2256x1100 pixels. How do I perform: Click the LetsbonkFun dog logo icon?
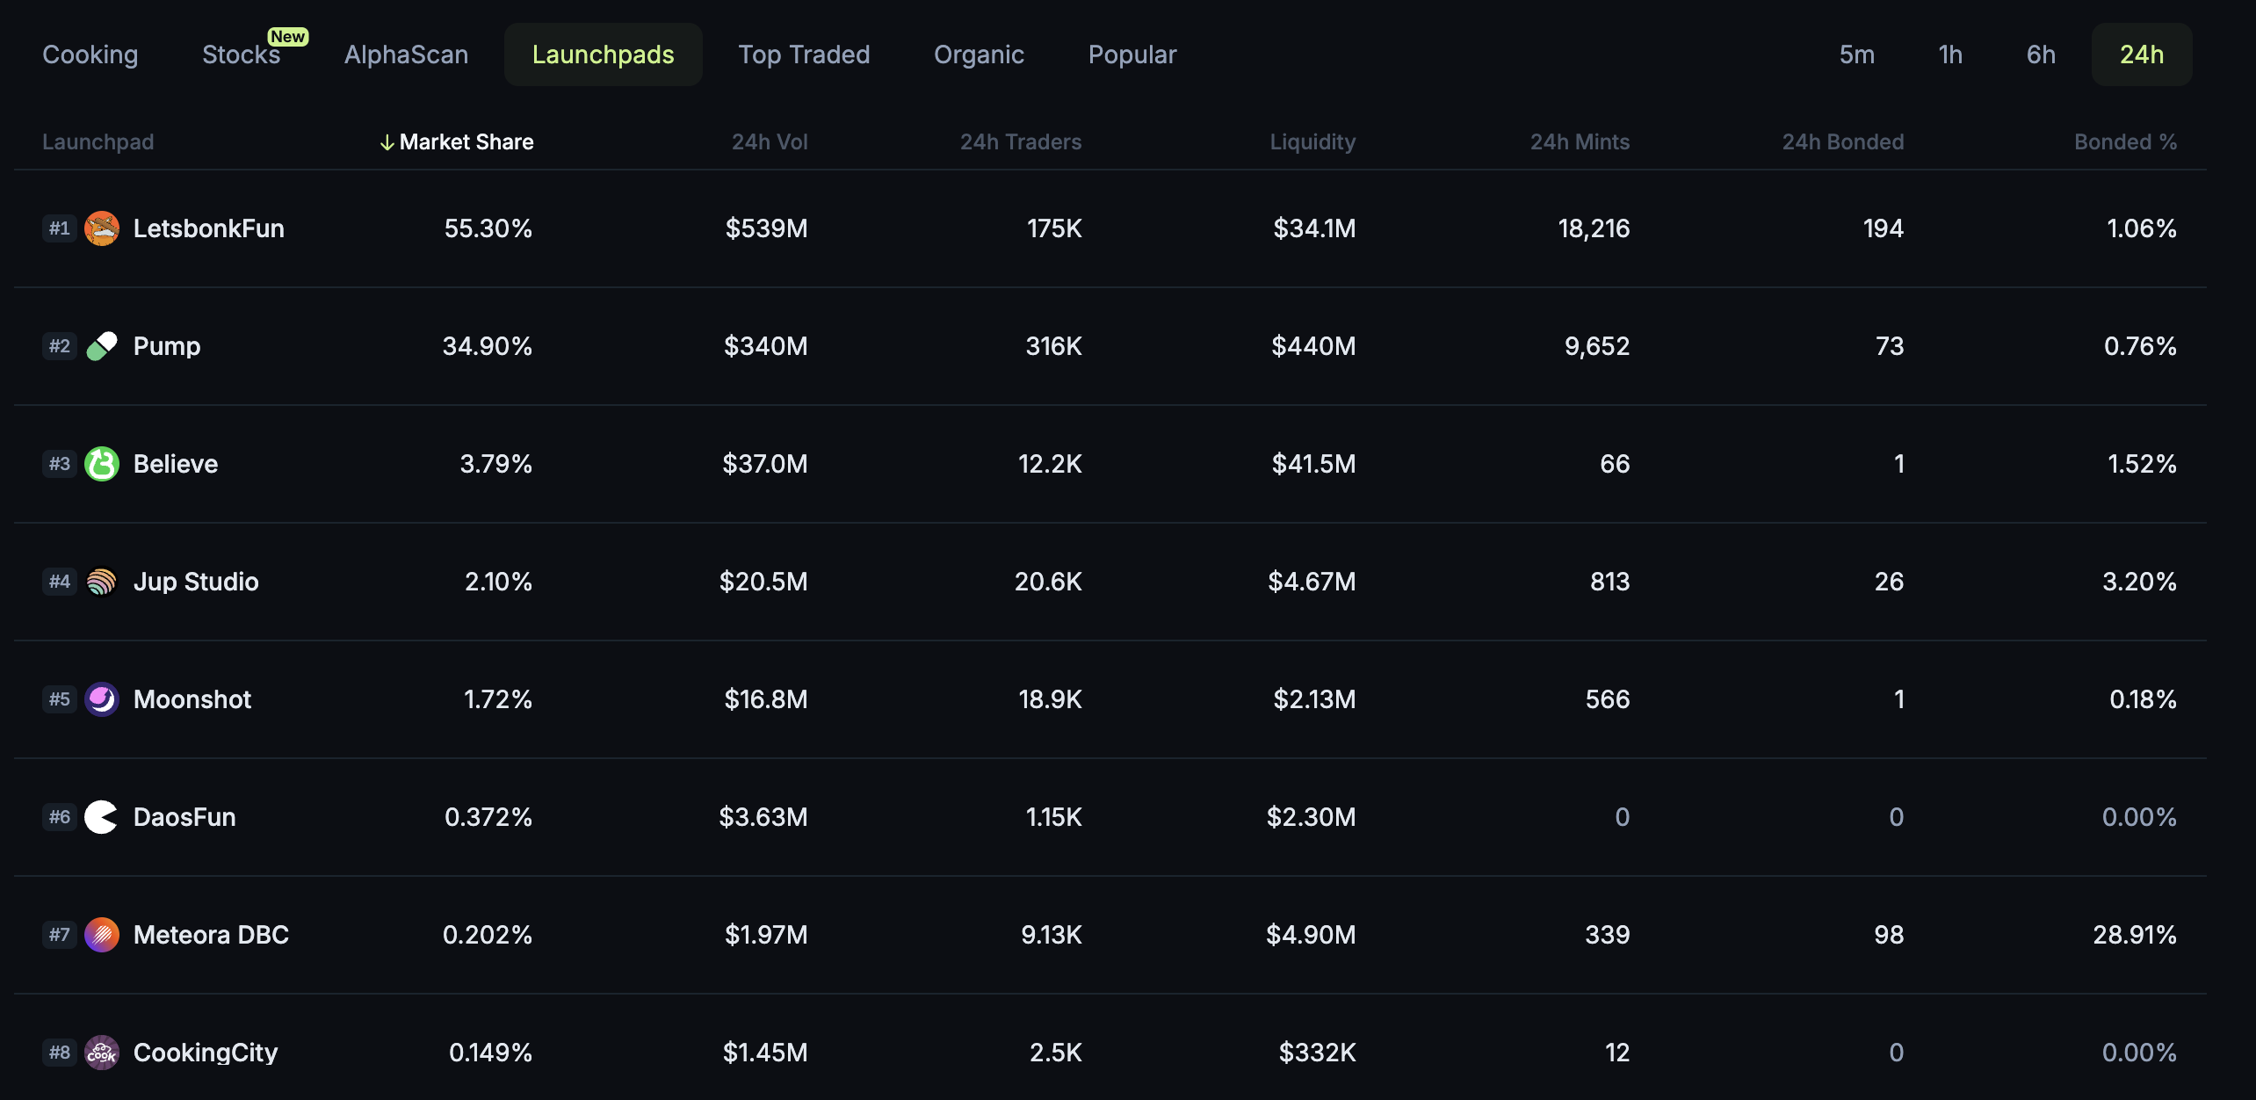coord(102,228)
